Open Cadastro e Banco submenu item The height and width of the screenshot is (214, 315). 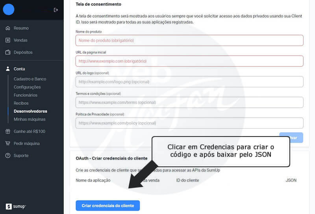[30, 79]
